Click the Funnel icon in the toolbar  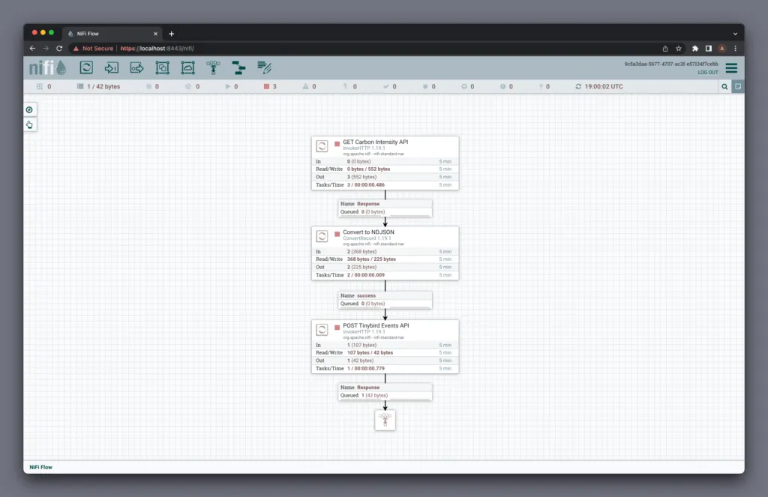click(x=213, y=67)
